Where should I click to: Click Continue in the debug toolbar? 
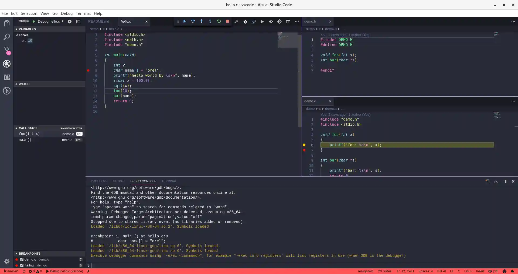pos(184,22)
